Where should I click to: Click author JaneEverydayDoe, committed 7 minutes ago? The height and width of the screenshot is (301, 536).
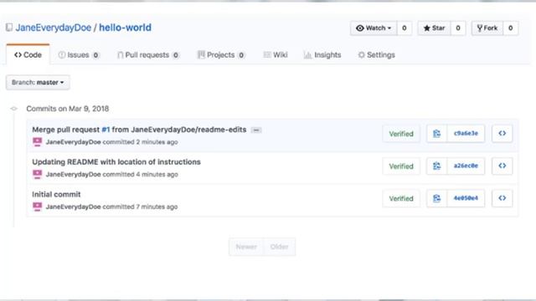click(73, 207)
